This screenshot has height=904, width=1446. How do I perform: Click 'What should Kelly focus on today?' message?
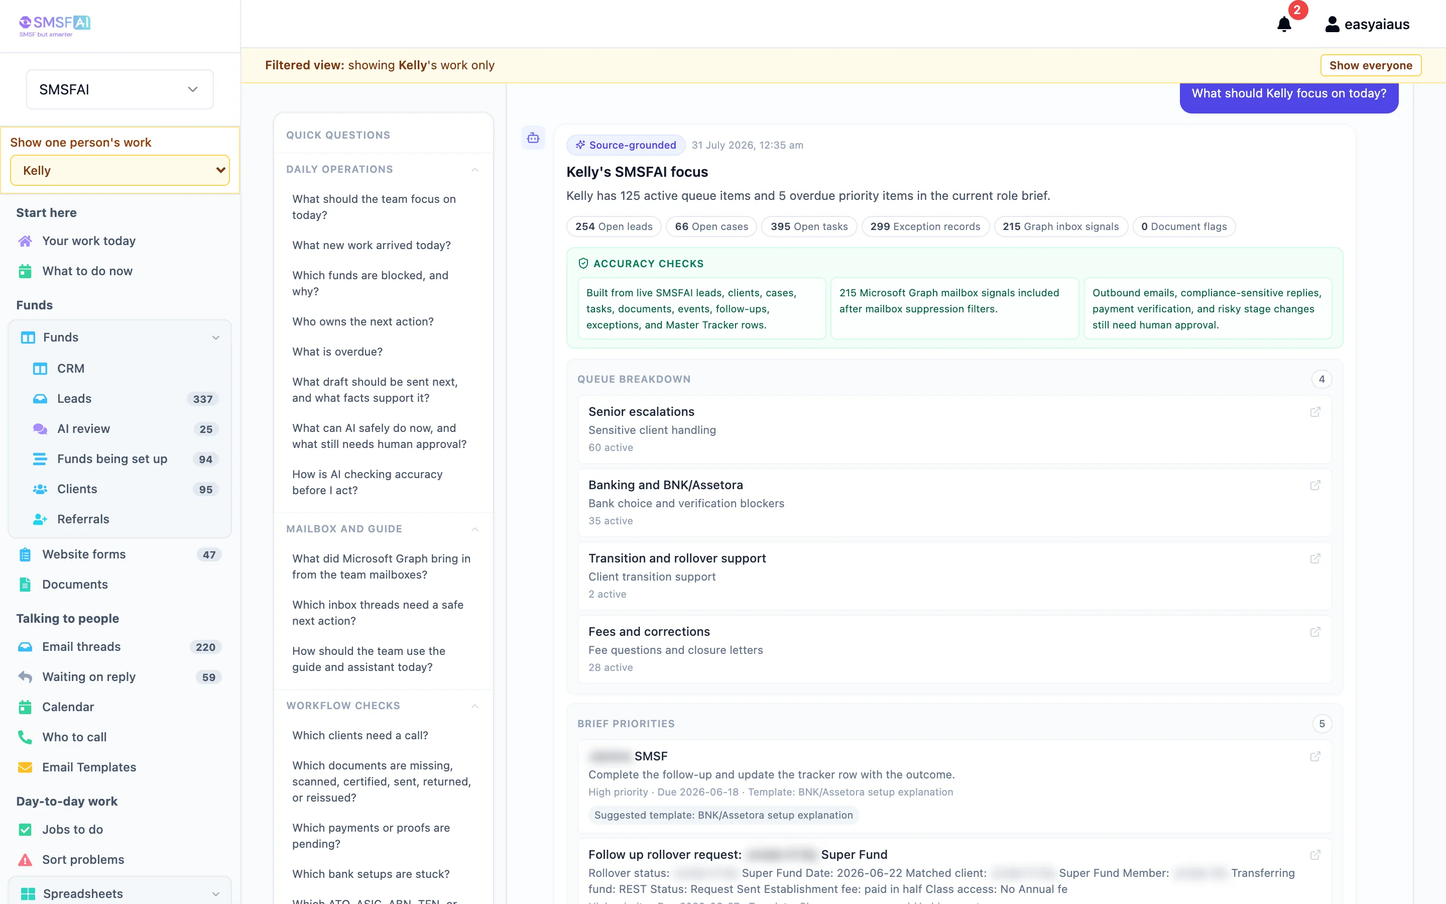(1289, 94)
